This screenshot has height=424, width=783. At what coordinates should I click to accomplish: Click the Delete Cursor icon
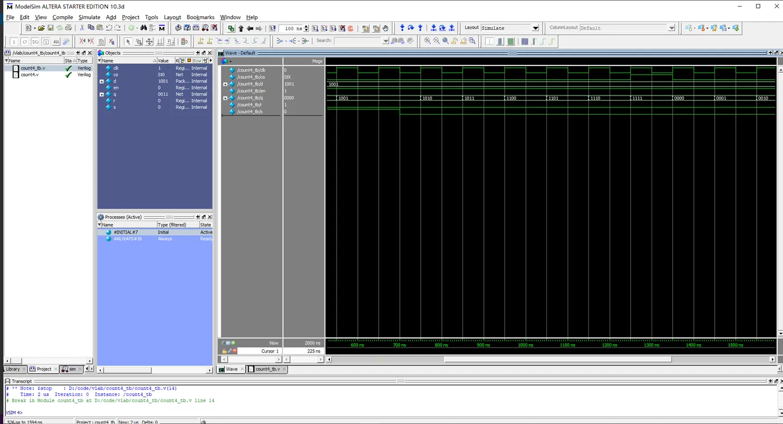click(x=209, y=41)
